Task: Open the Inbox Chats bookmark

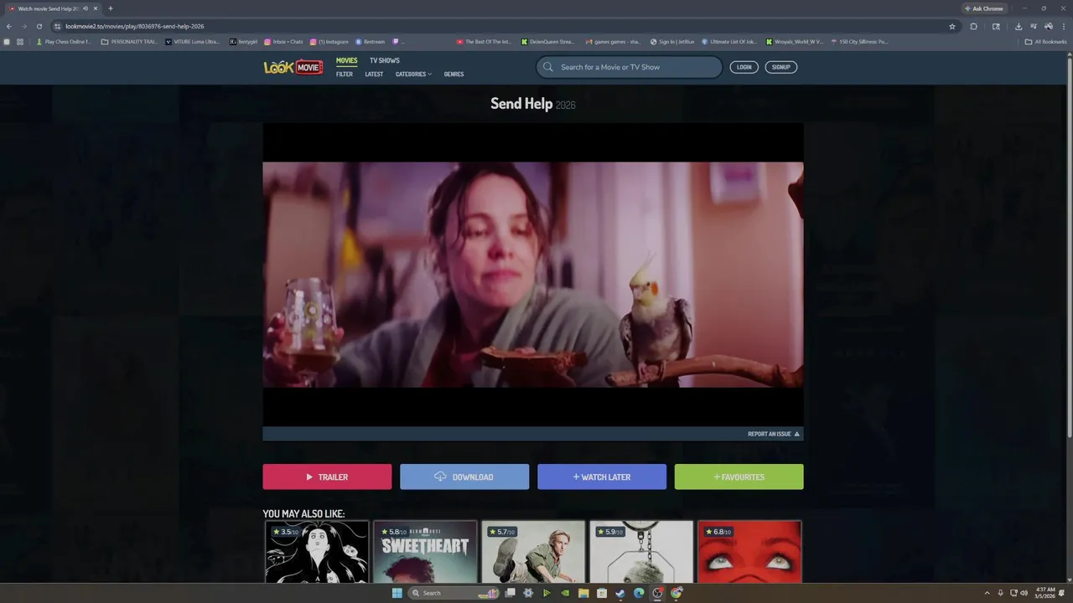Action: click(283, 41)
